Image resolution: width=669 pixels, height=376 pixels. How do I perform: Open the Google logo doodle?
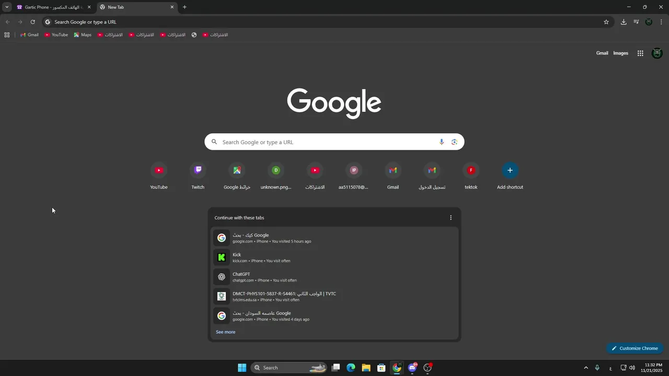(x=334, y=103)
